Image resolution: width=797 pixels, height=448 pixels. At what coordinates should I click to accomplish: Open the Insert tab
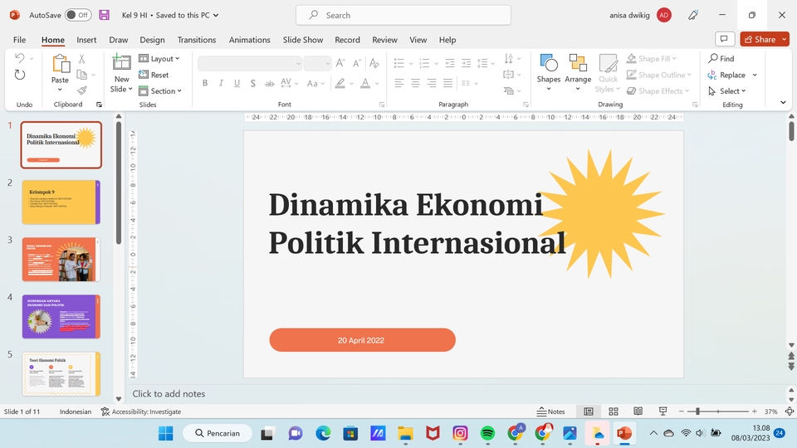click(86, 40)
